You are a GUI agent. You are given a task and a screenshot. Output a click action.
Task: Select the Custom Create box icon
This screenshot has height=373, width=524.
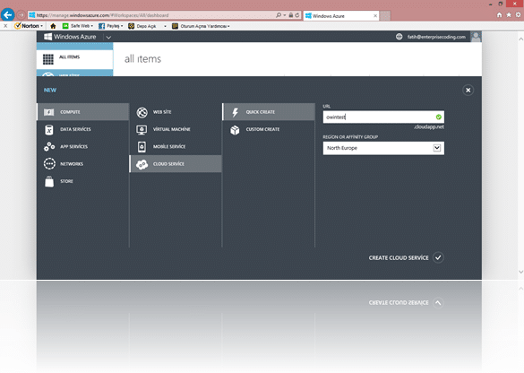(235, 130)
